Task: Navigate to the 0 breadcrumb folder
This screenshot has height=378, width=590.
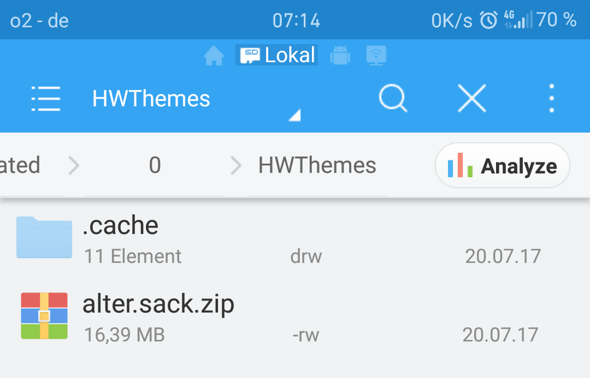Action: [x=155, y=165]
